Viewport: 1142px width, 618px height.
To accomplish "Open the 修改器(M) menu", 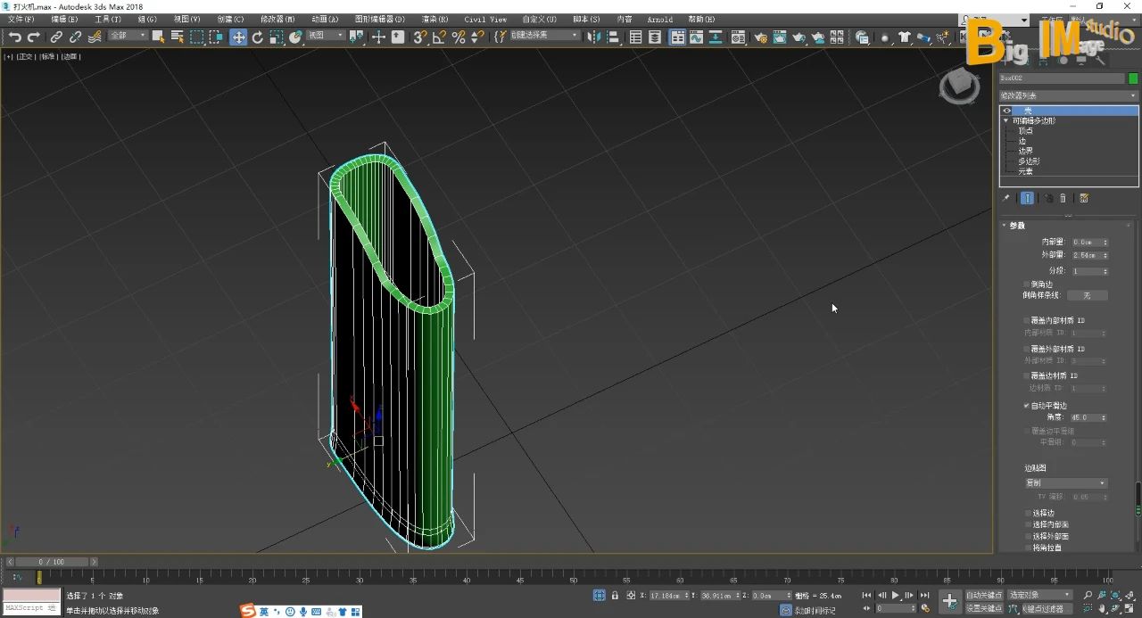I will [277, 19].
